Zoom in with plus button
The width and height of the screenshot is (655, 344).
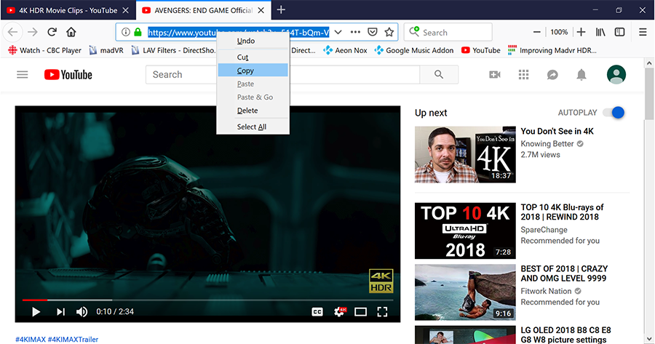pos(581,32)
